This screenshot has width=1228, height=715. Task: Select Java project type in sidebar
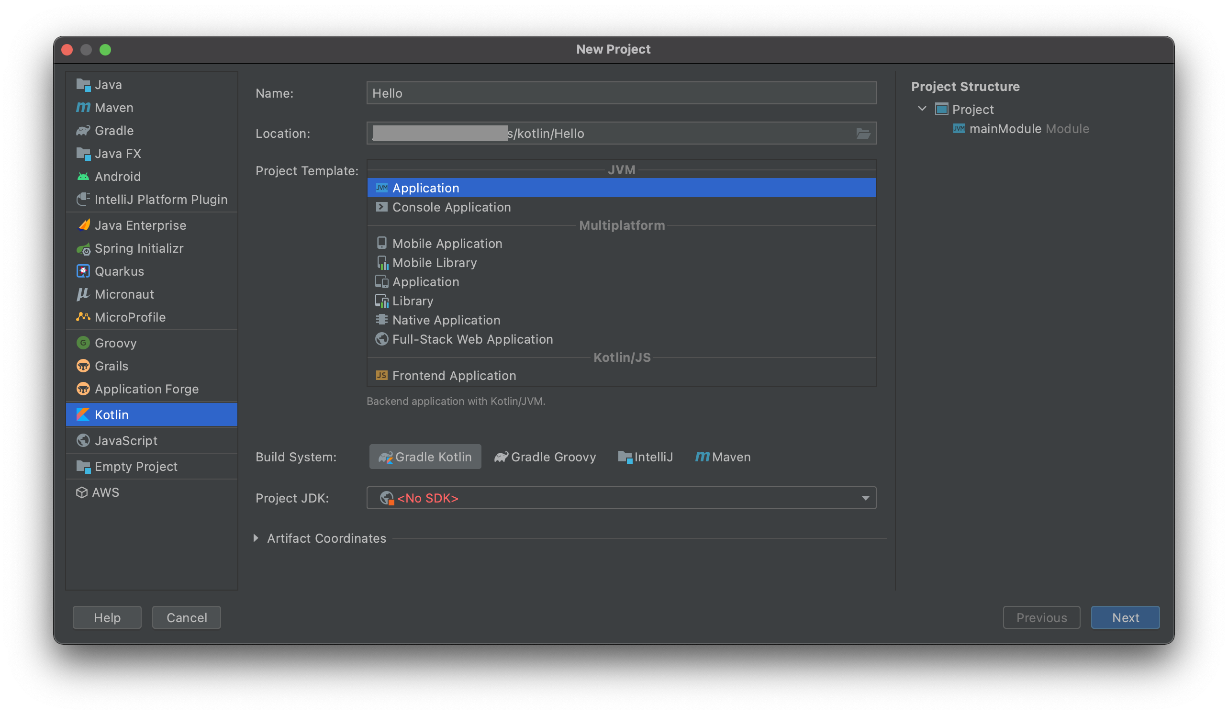[x=152, y=85]
